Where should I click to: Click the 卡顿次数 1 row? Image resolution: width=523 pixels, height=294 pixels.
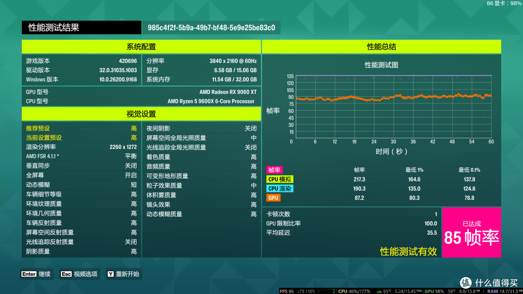(x=352, y=214)
